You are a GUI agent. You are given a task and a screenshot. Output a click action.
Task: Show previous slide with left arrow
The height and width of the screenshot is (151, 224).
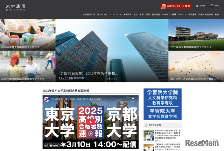pos(58,51)
